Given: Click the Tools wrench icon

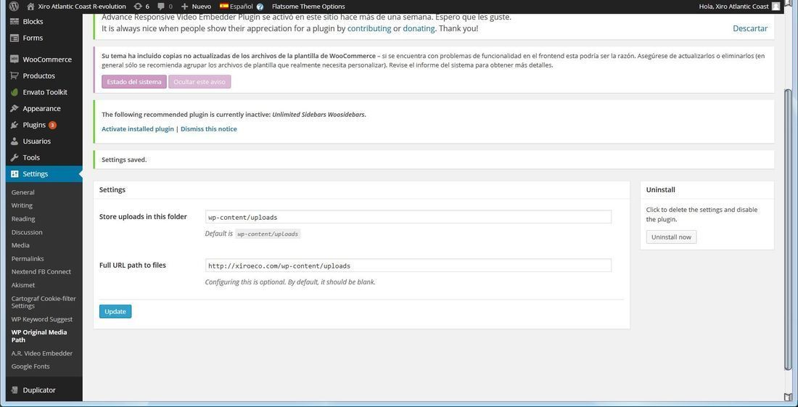Looking at the screenshot, I should 15,157.
